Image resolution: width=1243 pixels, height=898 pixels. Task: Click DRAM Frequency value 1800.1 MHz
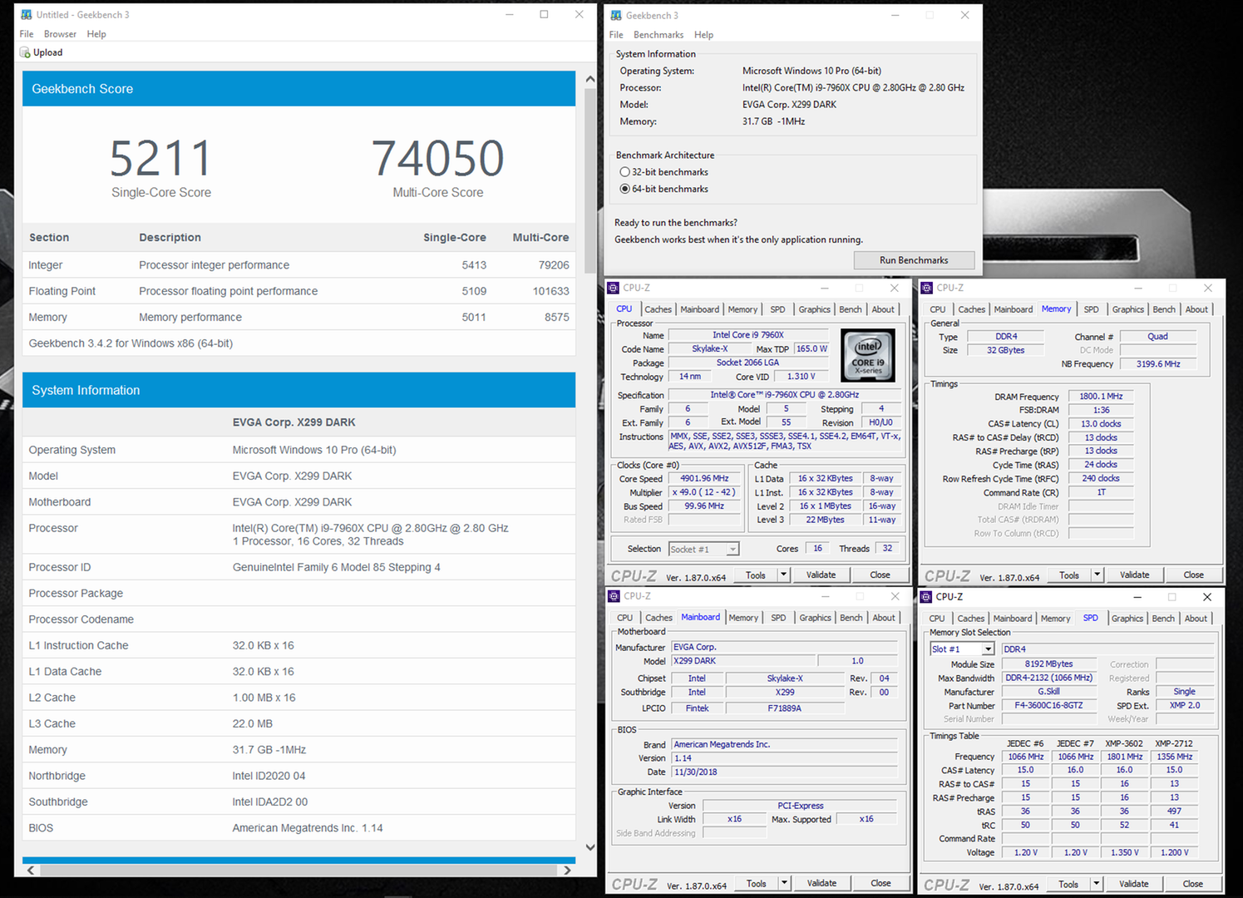[x=1100, y=397]
